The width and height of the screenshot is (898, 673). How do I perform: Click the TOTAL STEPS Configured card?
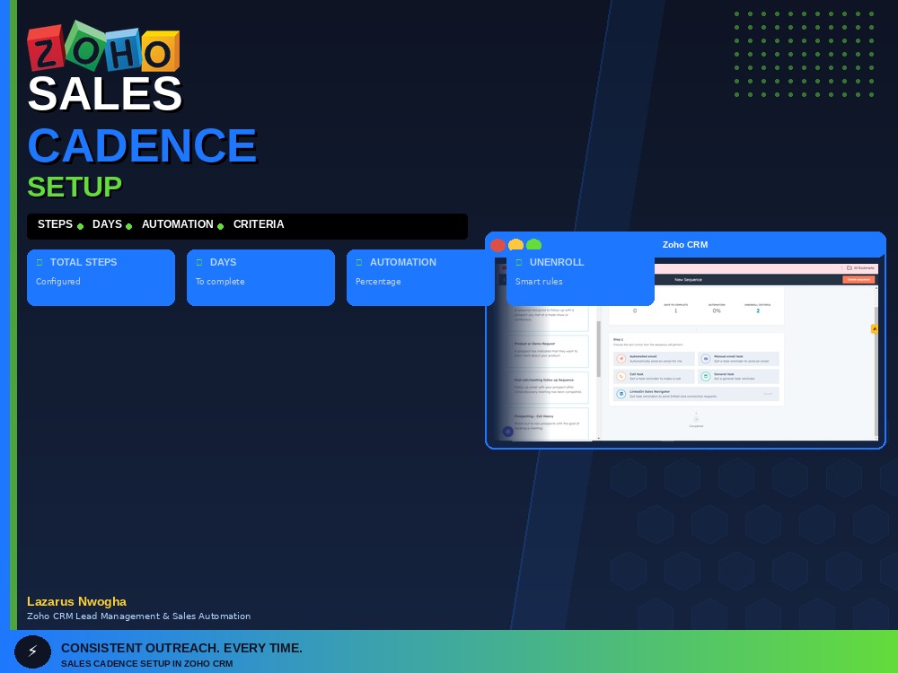(101, 277)
